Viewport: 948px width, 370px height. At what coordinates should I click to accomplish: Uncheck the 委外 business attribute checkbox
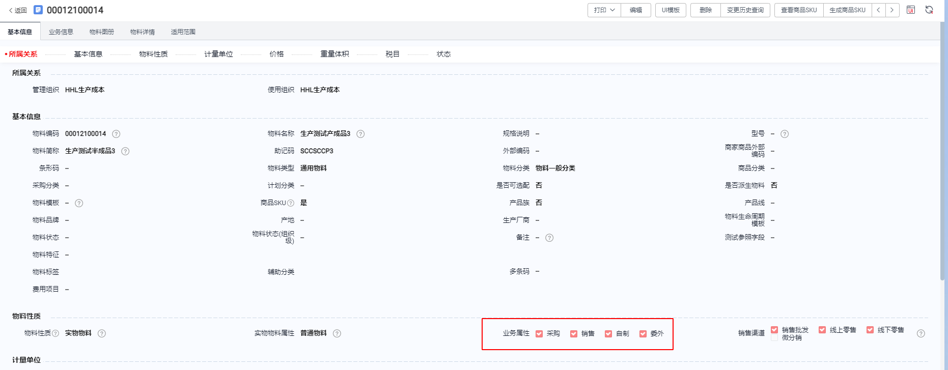pos(643,334)
